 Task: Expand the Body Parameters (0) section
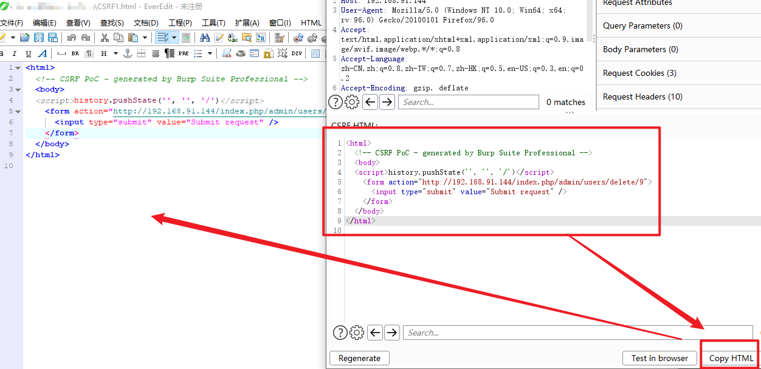pyautogui.click(x=678, y=49)
